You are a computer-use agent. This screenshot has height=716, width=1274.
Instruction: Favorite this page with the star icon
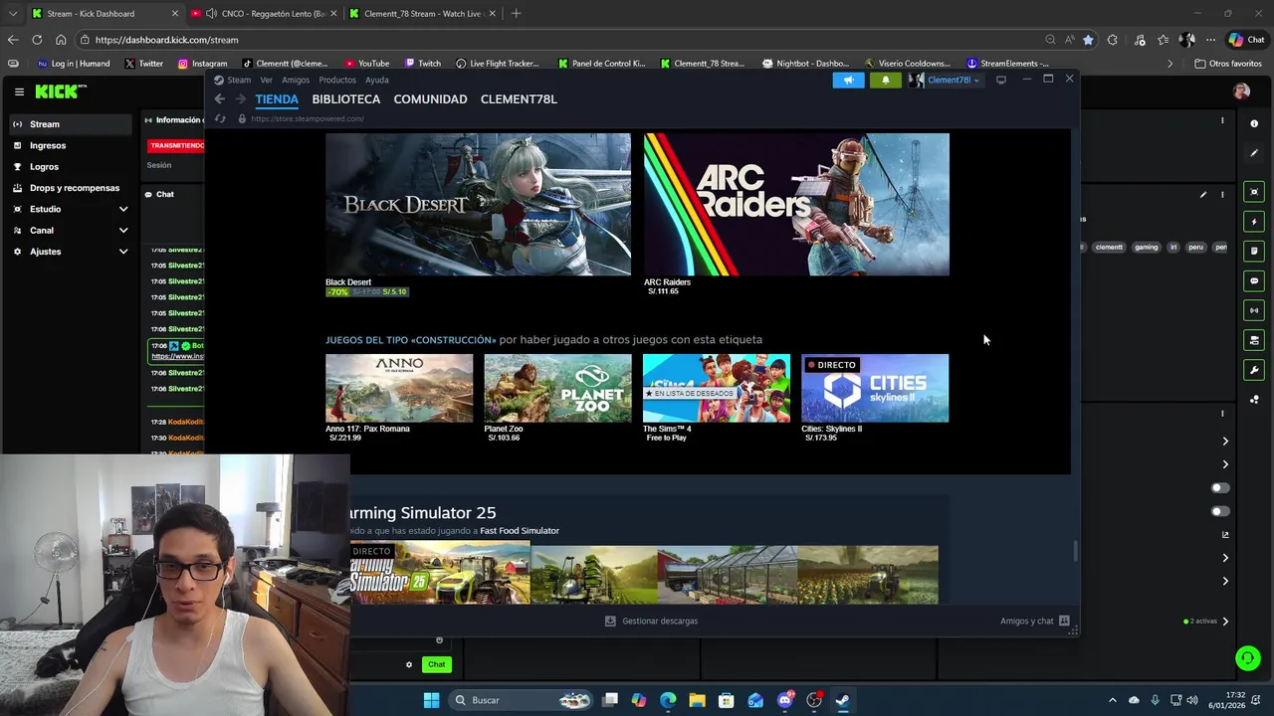1088,40
